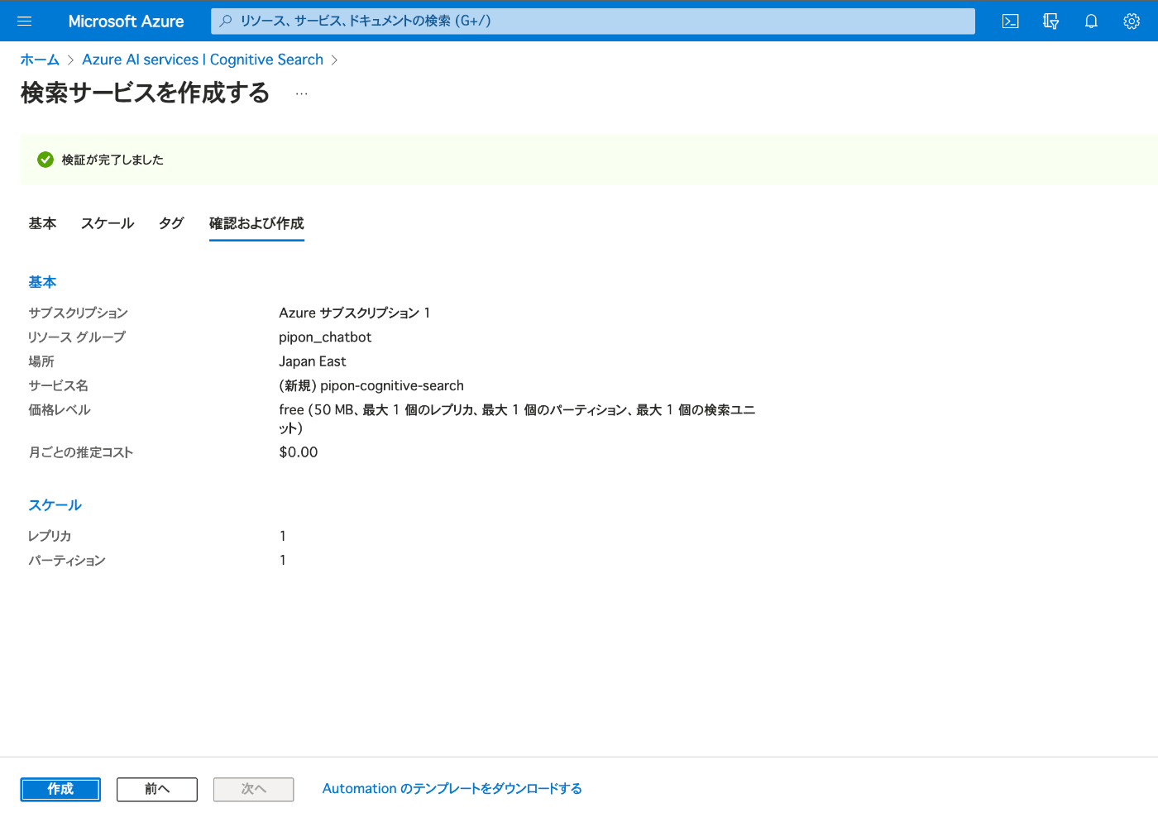Open Cloud Shell from the top bar
Viewport: 1158px width, 822px height.
coord(1010,22)
